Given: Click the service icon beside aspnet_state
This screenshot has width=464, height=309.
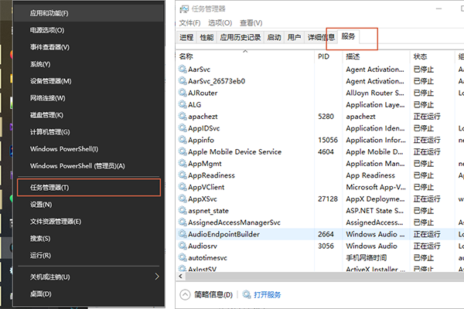Looking at the screenshot, I should (x=182, y=210).
